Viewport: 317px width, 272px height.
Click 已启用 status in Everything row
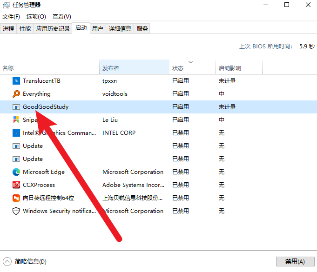(x=181, y=94)
